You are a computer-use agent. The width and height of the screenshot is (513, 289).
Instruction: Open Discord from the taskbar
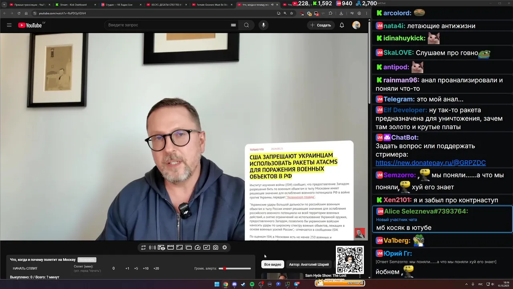[x=234, y=284]
